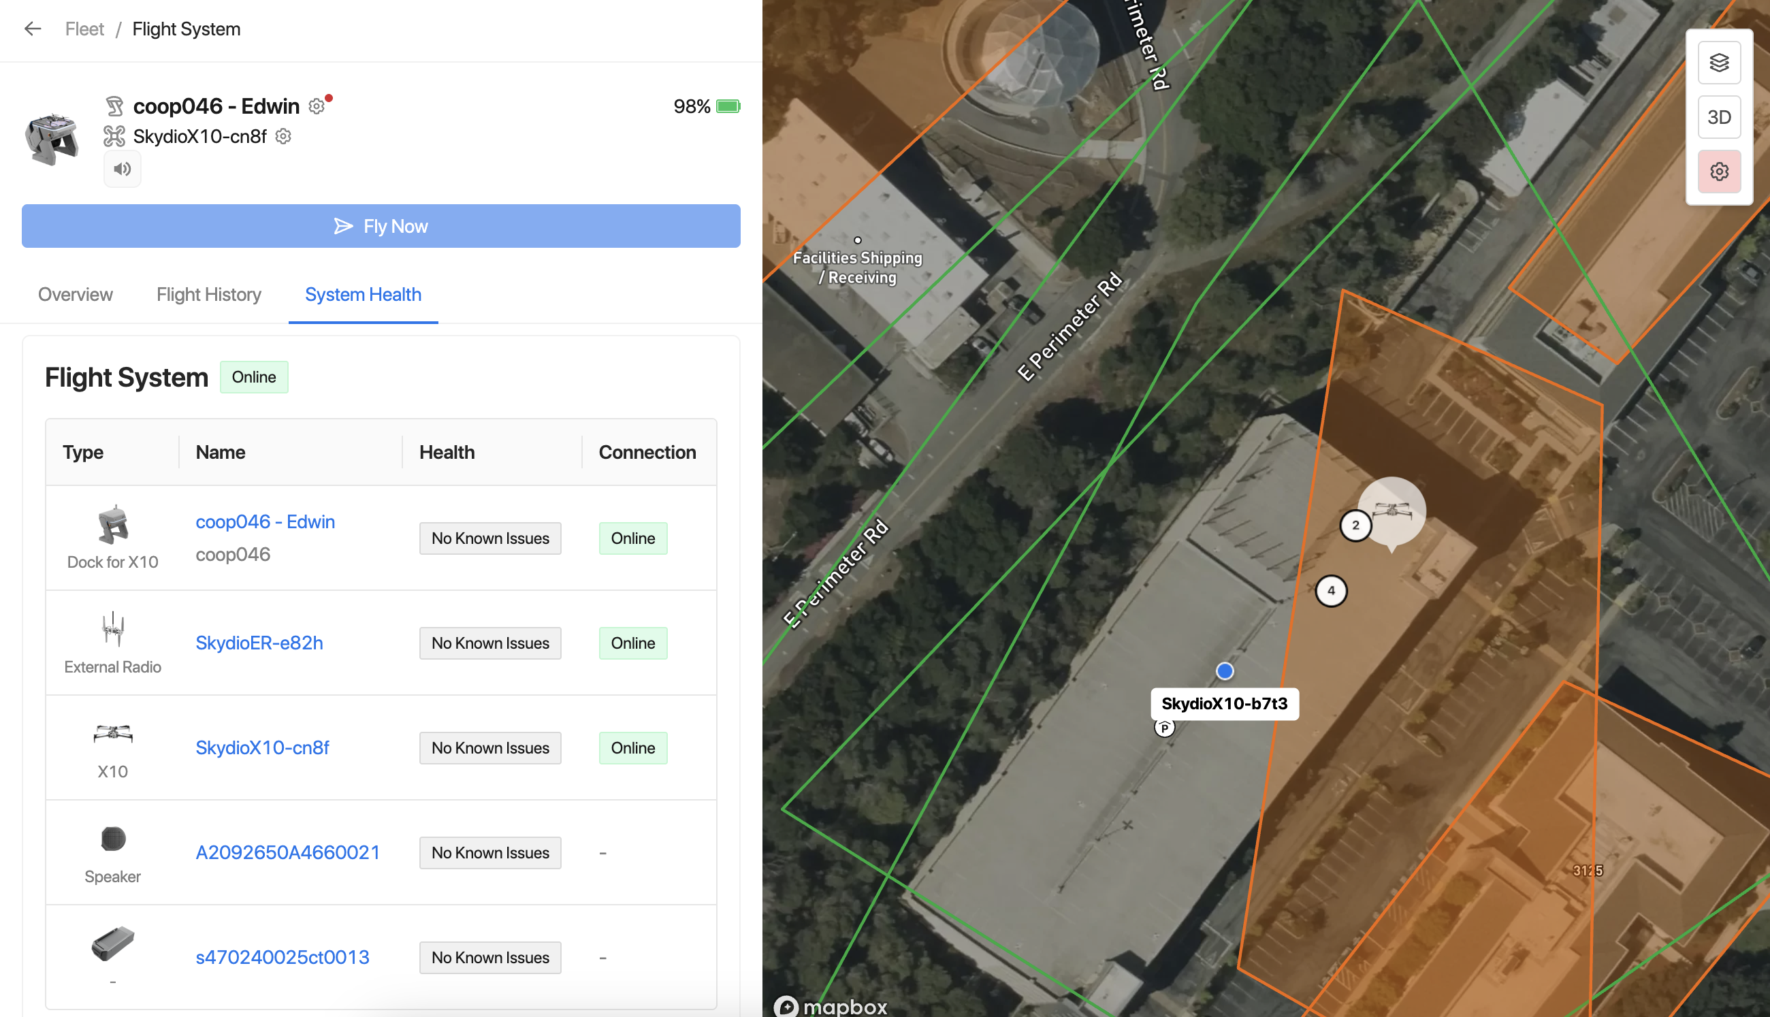The image size is (1770, 1017).
Task: Click the Connection column header
Action: coord(647,452)
